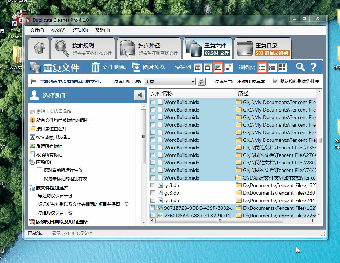Viewport: 340px width, 263px height.
Task: Select the file name 9071B728-9DBC-439F-B0B2
Action: (199, 208)
